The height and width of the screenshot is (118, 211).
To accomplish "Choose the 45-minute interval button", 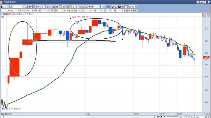I will click(89, 7).
